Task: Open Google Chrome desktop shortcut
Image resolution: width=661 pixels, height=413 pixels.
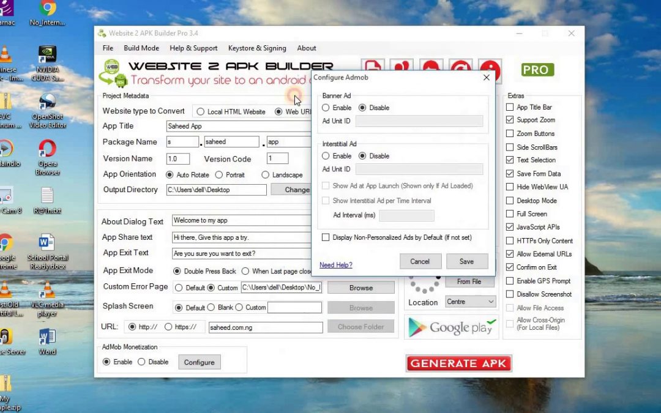Action: click(7, 251)
